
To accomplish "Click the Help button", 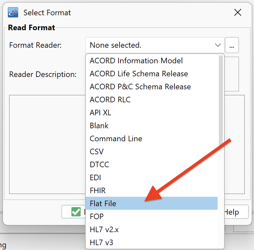I will click(x=236, y=212).
